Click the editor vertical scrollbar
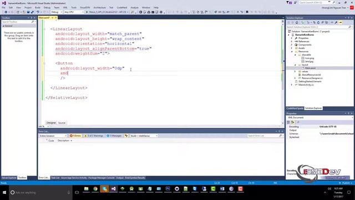This screenshot has width=355, height=200. tap(282, 73)
